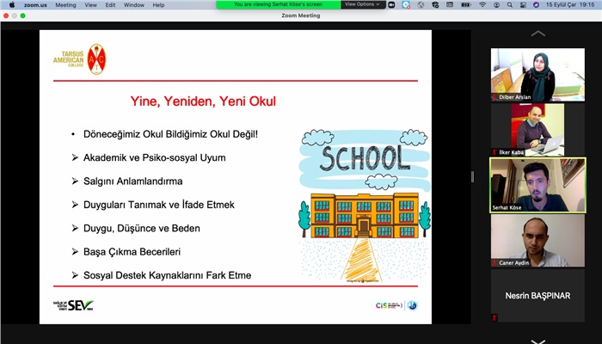The width and height of the screenshot is (602, 344).
Task: Click the circular download-arrow menu bar icon
Action: [497, 4]
